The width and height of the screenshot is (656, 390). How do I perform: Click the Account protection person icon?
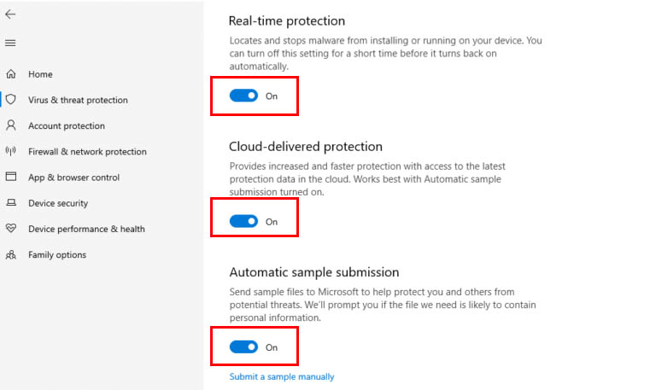pos(11,125)
